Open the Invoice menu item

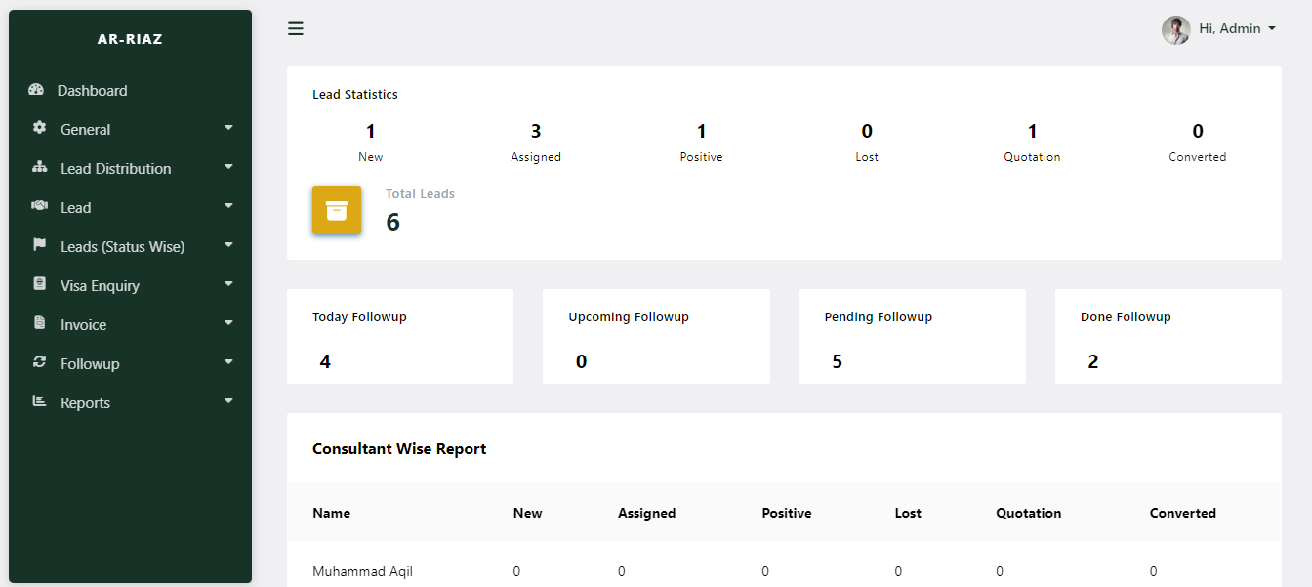(x=84, y=324)
